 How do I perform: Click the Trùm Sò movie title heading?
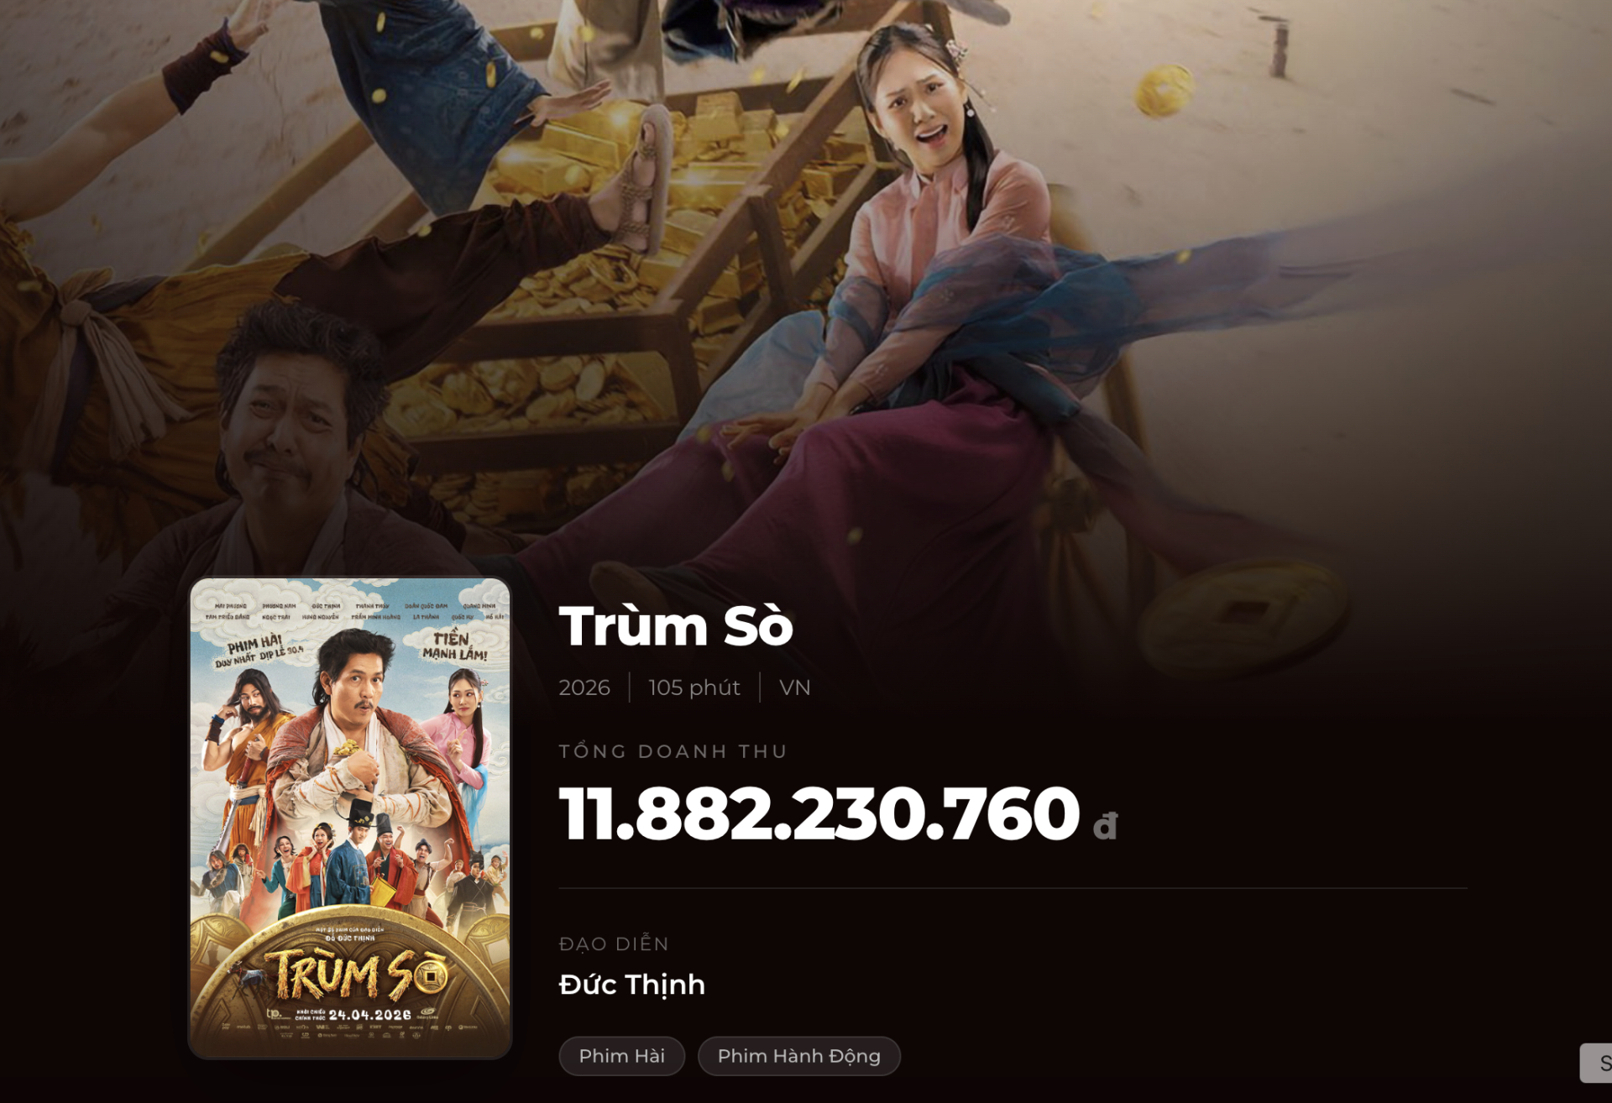click(676, 626)
